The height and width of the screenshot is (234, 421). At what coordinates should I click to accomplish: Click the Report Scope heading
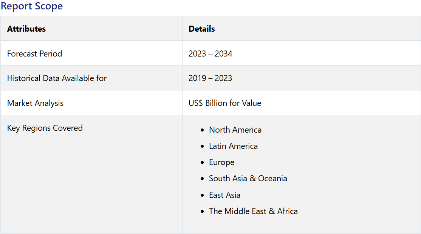tap(32, 6)
